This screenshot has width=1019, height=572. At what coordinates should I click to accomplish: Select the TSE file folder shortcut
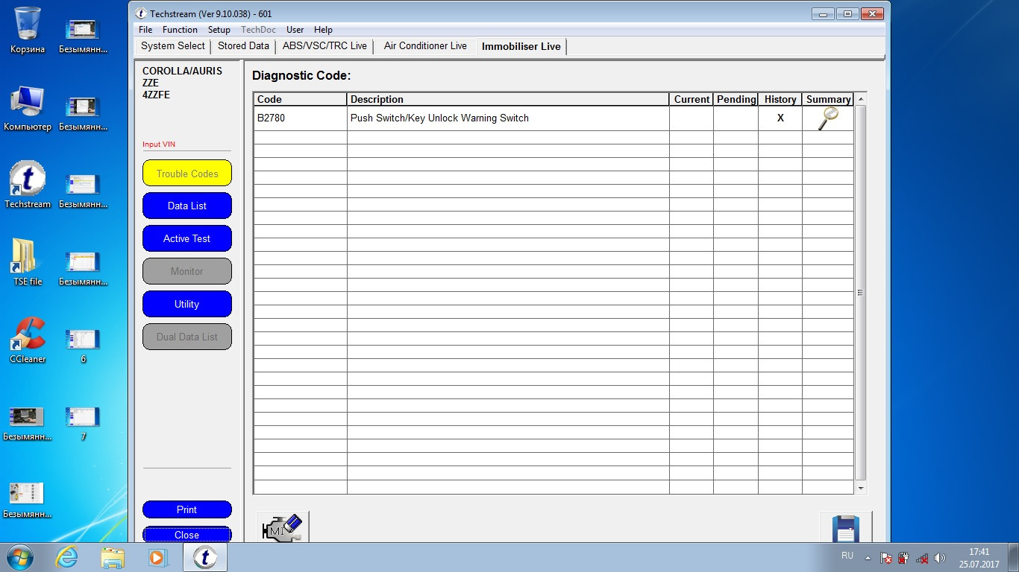pos(28,264)
